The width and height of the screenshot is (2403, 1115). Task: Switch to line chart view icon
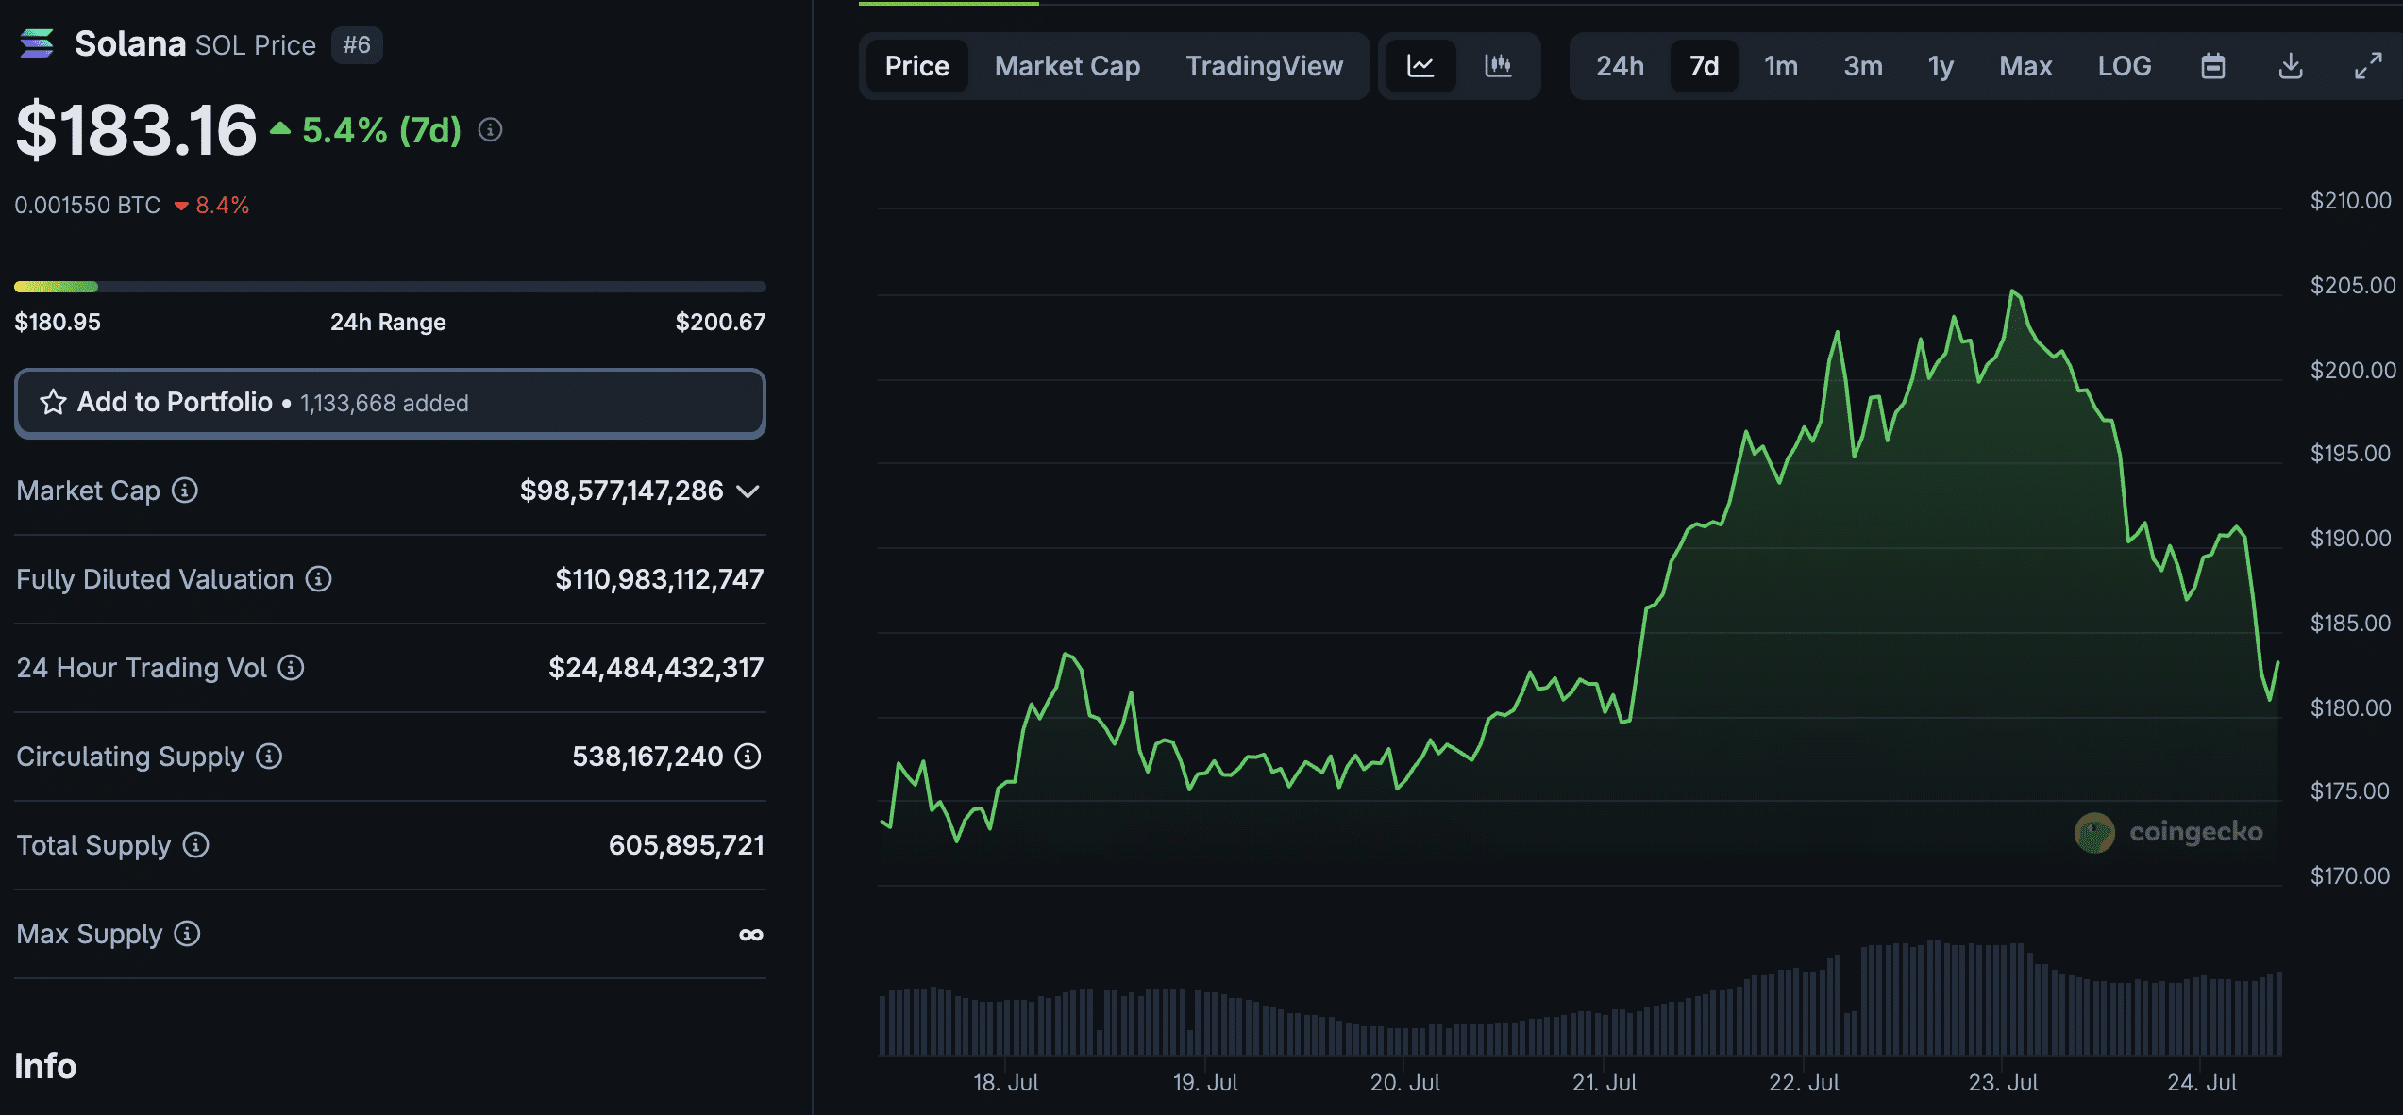pos(1420,66)
